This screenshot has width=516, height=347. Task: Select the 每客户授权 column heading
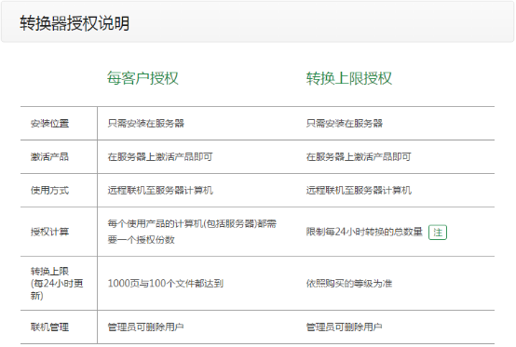coord(143,78)
